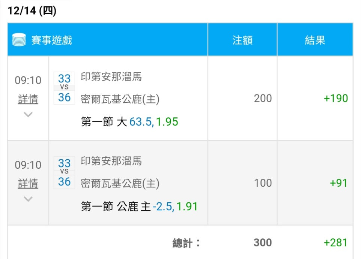Select the 結果 column header

(x=315, y=40)
